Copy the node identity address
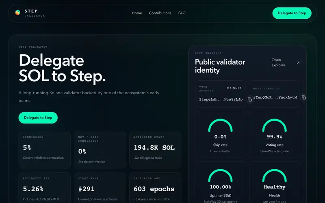Image resolution: width=325 pixels, height=203 pixels. point(304,97)
